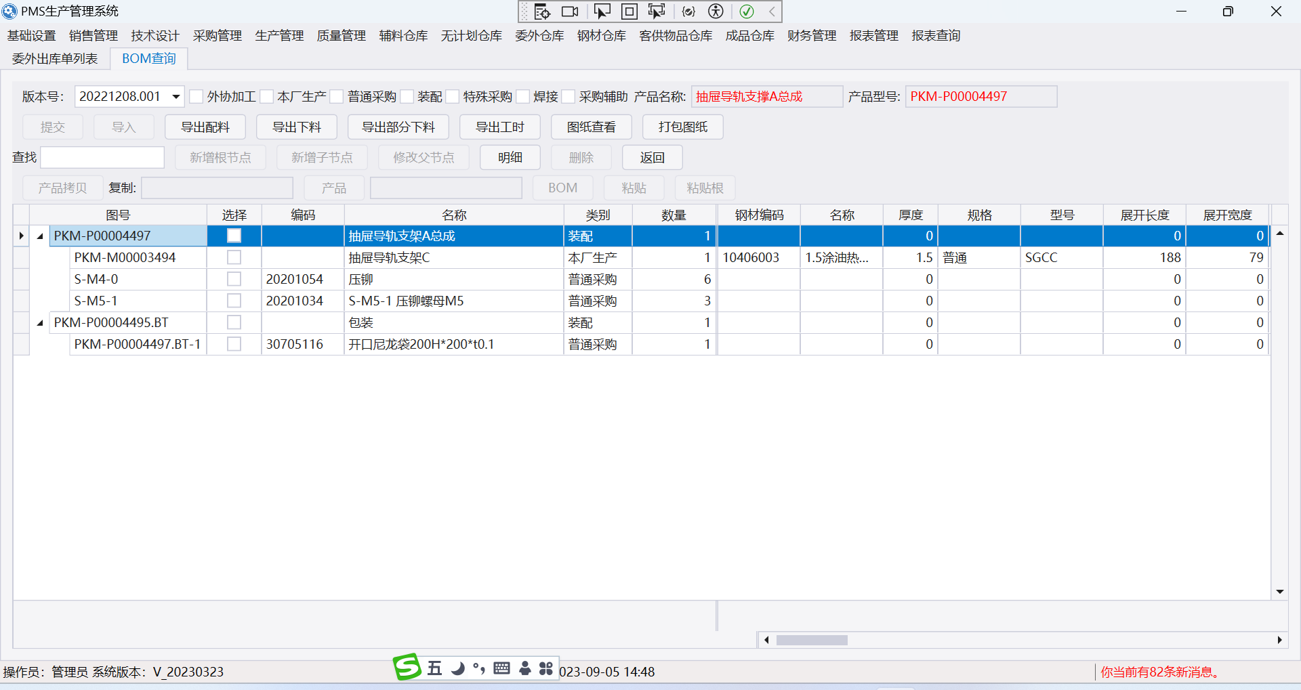Open the 生产管理 menu
This screenshot has height=690, width=1301.
(x=279, y=36)
